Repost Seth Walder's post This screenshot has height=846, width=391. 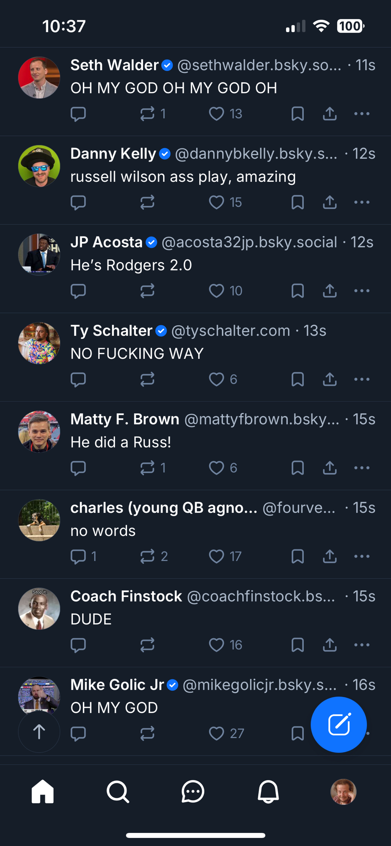click(147, 114)
